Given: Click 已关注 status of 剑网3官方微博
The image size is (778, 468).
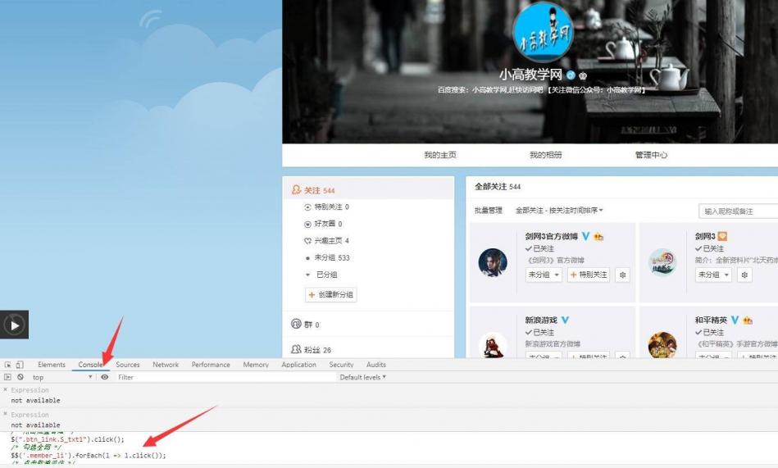Looking at the screenshot, I should coord(539,248).
